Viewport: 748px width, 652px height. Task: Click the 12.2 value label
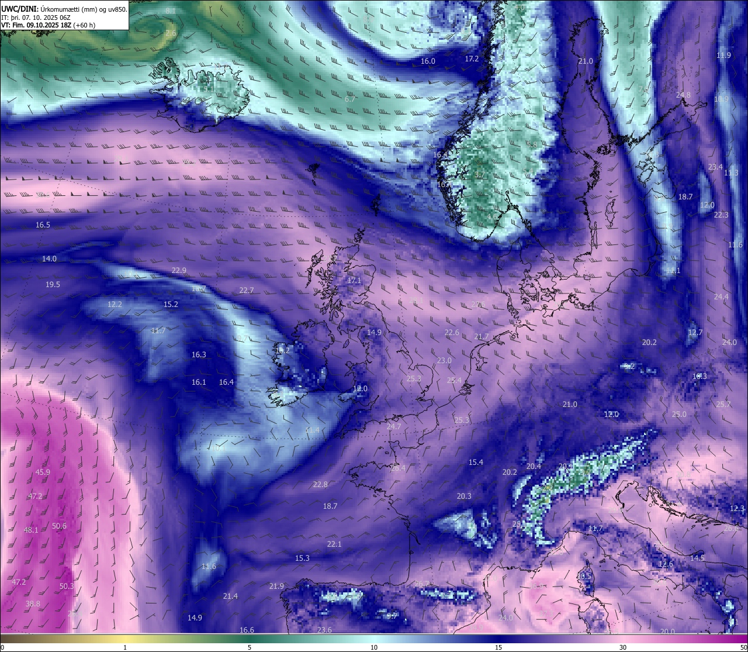(115, 305)
